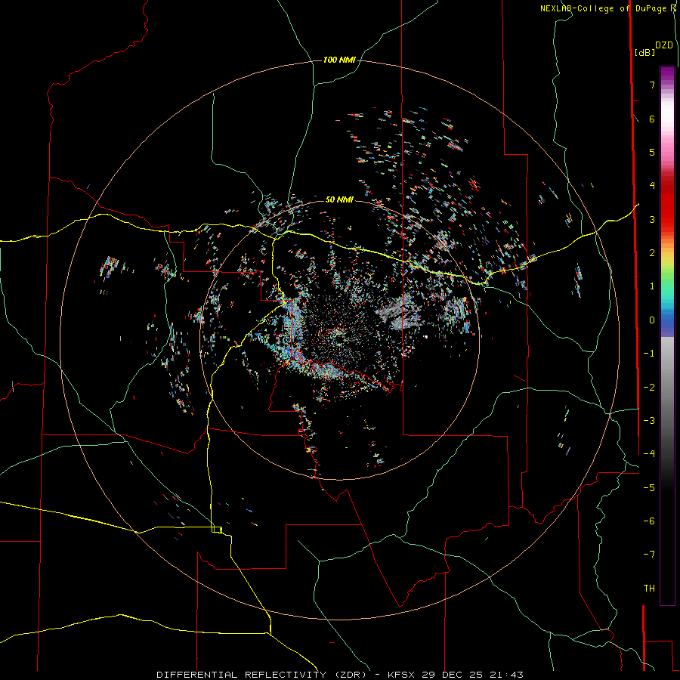Click the -2 dB value on the scale
This screenshot has width=680, height=680.
pos(649,388)
